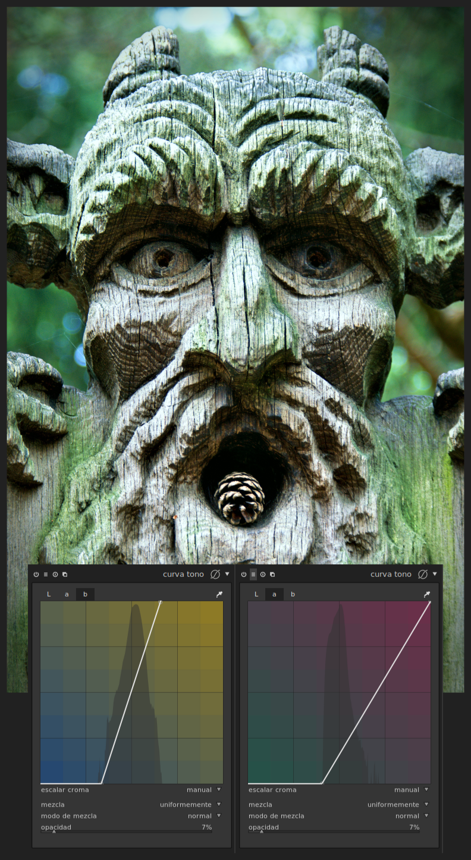
Task: Select L tab in left curva tono panel
Action: coord(49,594)
